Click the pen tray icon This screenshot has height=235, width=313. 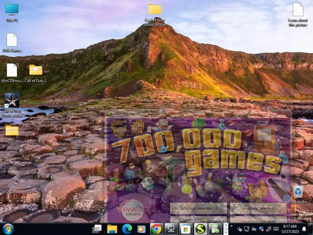[268, 229]
